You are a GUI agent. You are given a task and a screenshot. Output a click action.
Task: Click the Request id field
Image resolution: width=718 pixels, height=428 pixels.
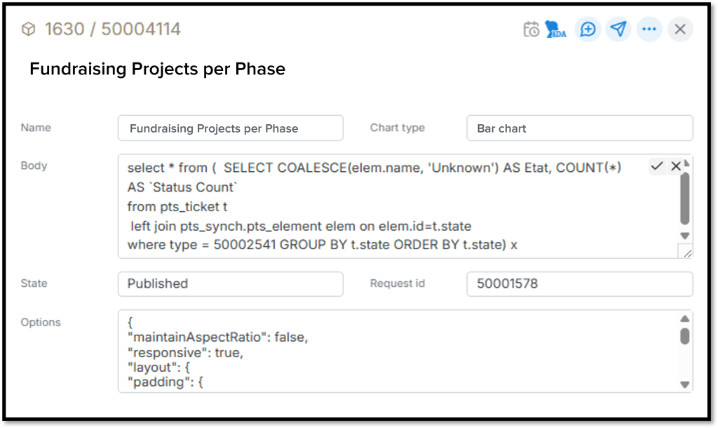579,283
